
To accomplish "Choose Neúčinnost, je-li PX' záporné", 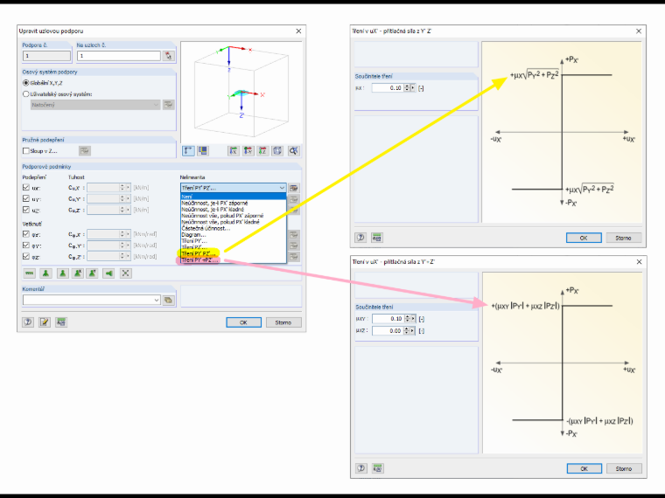I will 234,203.
